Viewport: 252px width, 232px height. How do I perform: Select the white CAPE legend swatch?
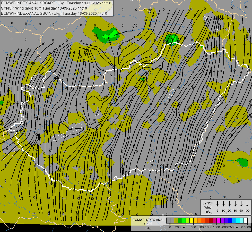246,221
